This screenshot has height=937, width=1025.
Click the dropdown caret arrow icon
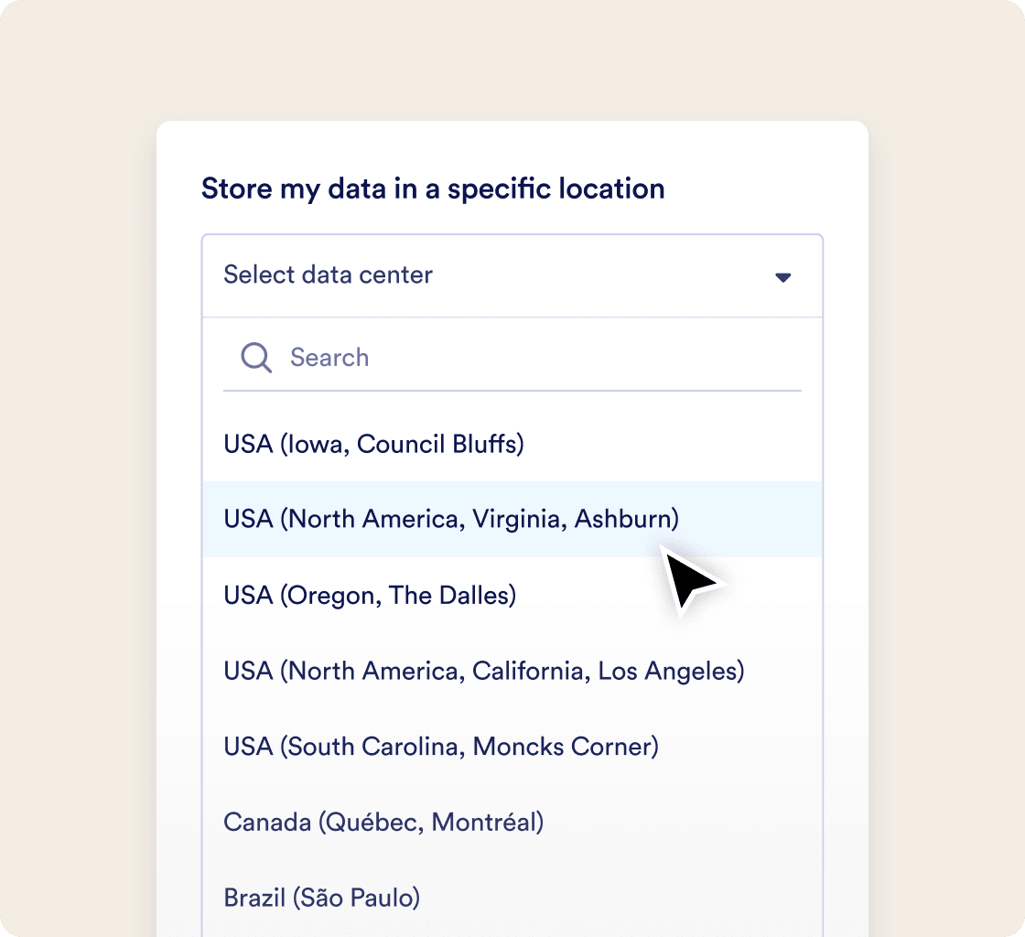coord(782,277)
